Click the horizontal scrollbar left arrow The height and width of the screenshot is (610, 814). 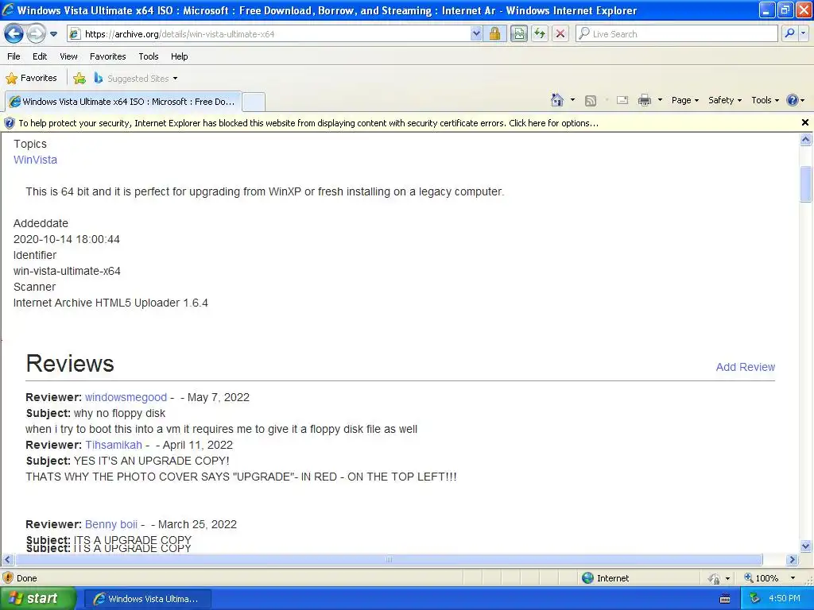coord(7,560)
